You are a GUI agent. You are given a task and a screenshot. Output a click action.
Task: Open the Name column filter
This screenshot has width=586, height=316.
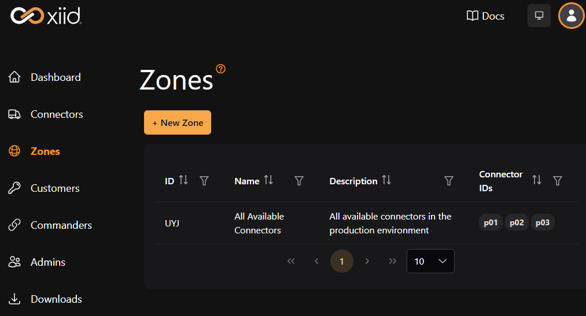[x=299, y=181]
